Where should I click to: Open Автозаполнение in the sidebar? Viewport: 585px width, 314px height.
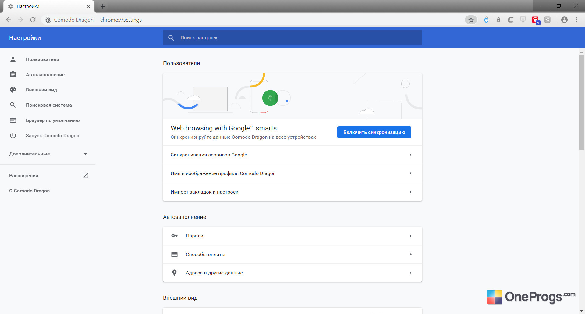(x=45, y=75)
